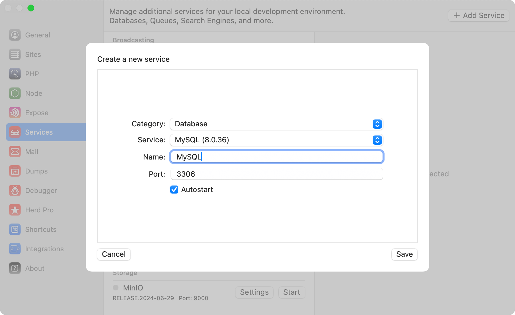Open the Dumps panel icon
Image resolution: width=515 pixels, height=315 pixels.
coord(15,171)
